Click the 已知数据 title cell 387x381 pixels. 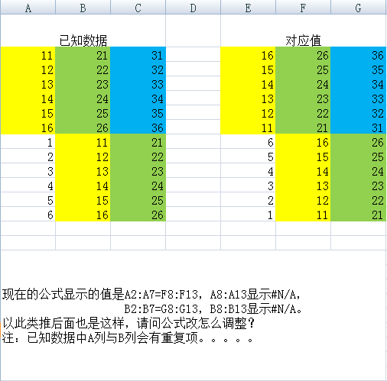click(x=83, y=40)
